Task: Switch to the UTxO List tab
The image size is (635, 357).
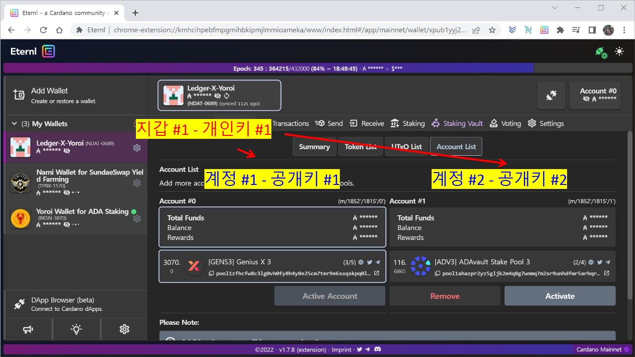Action: [406, 147]
